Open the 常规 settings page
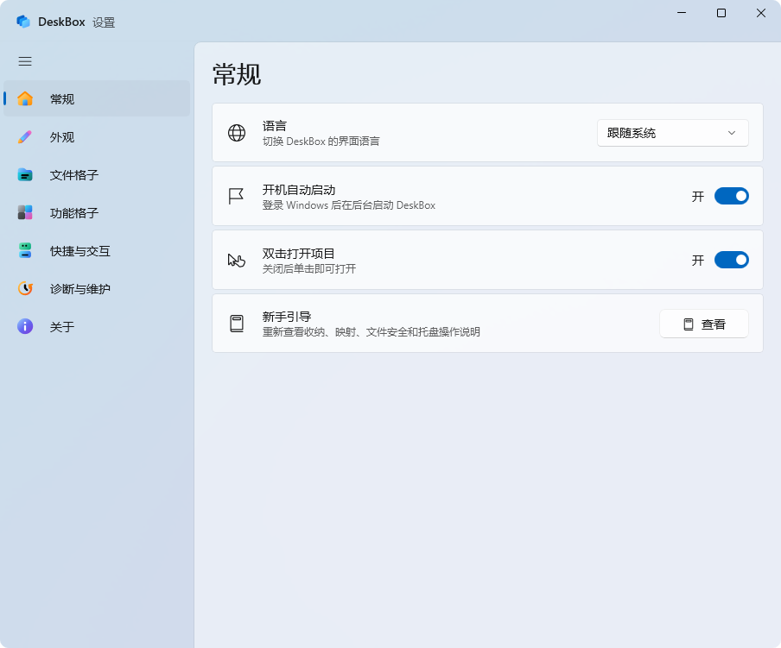 pyautogui.click(x=97, y=98)
